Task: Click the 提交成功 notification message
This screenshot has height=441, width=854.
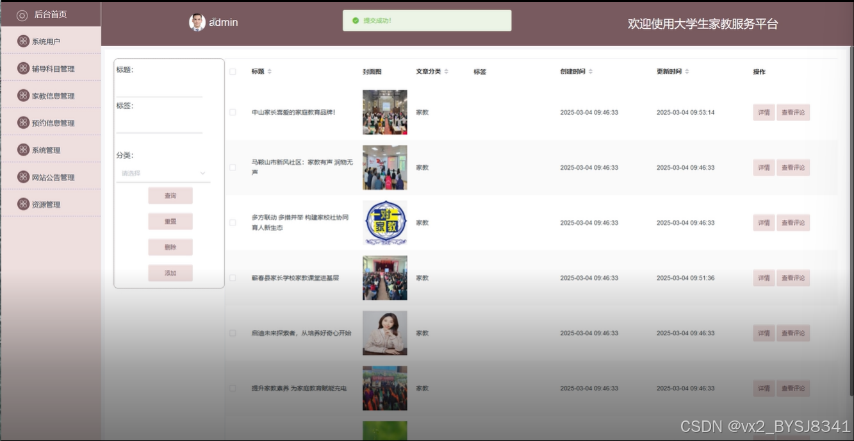Action: tap(427, 21)
